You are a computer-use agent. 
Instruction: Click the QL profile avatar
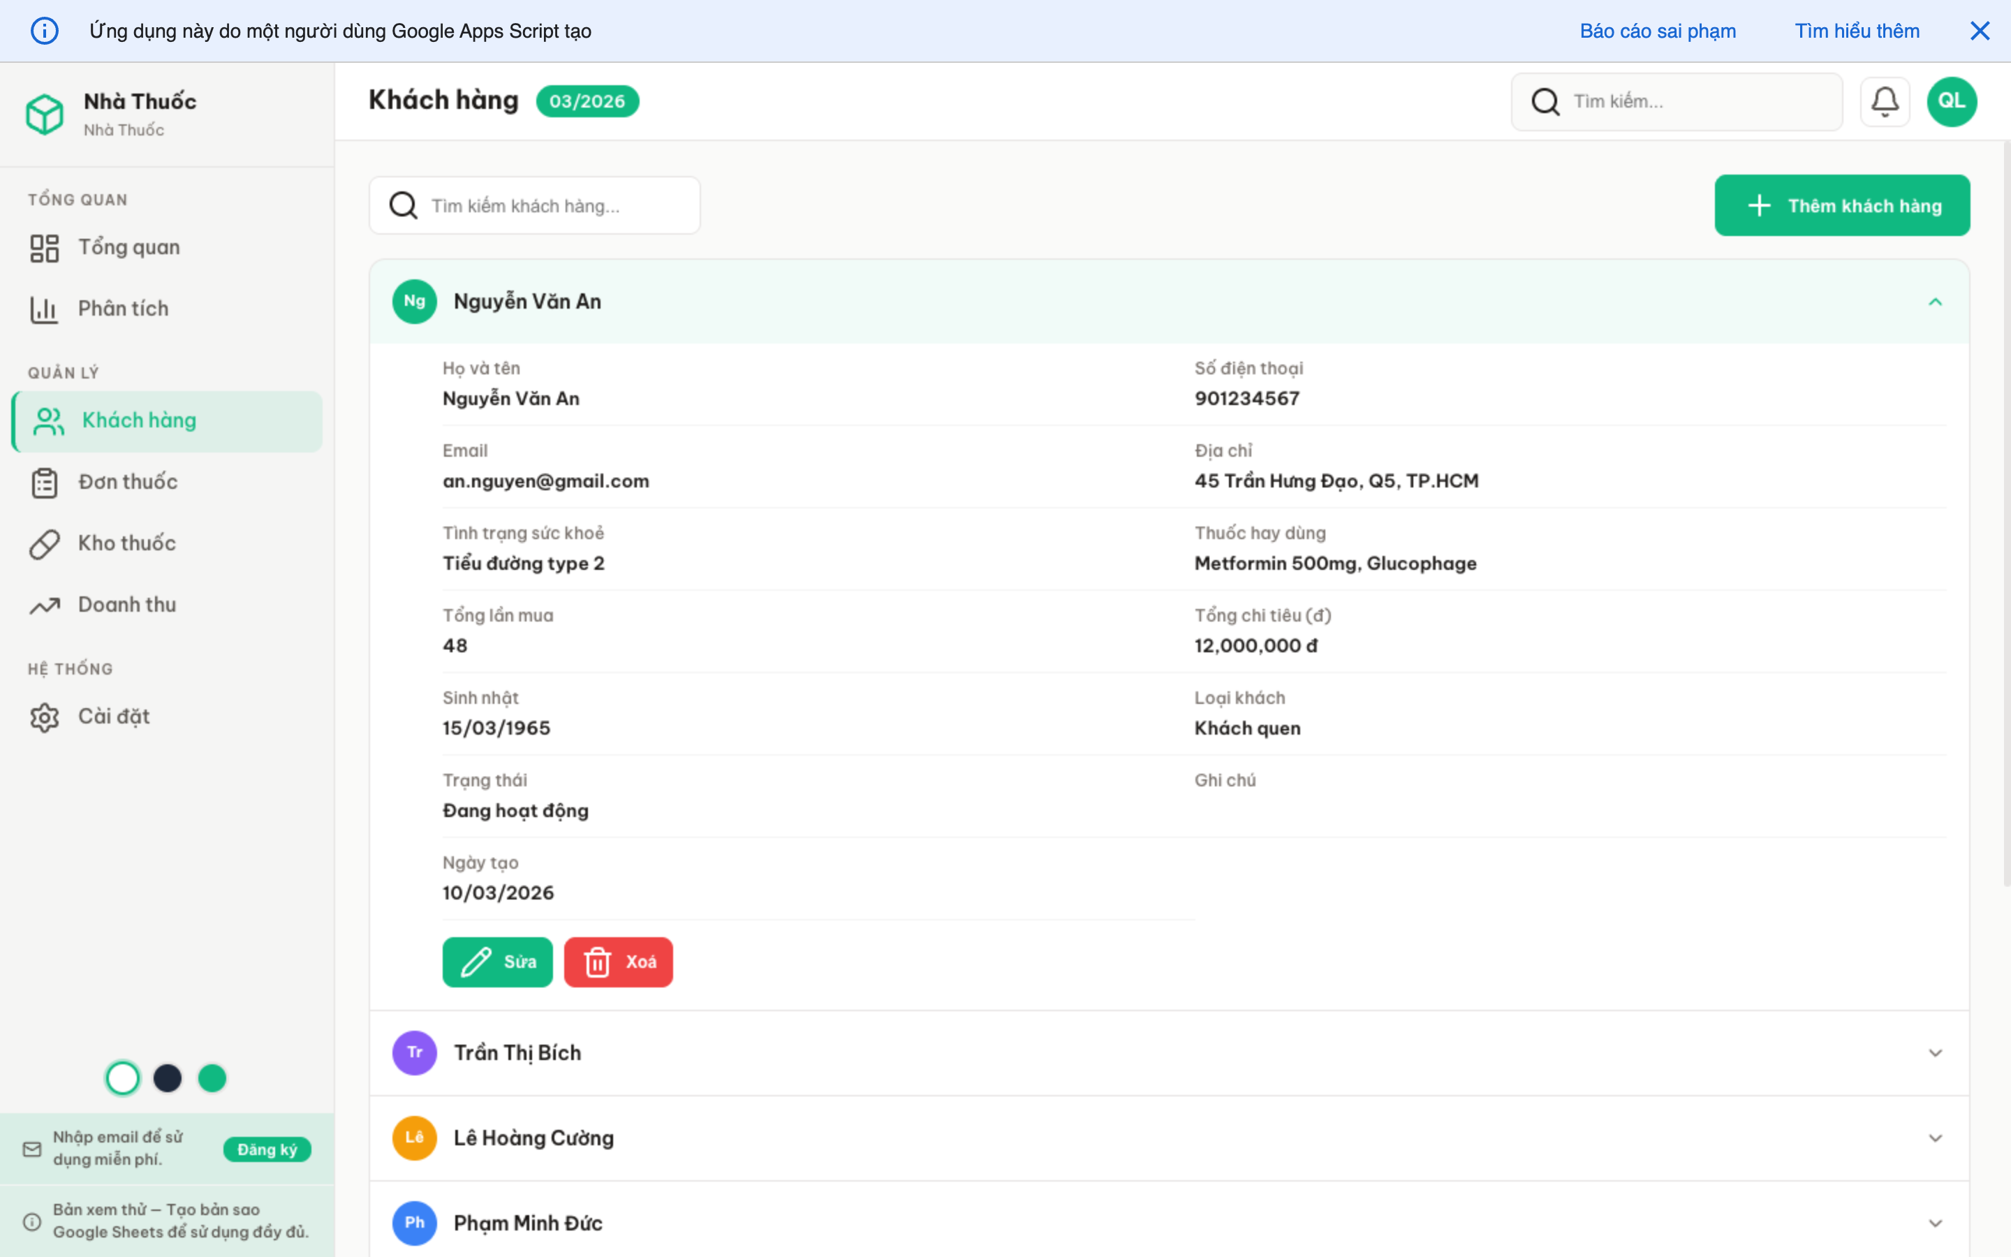click(1952, 101)
